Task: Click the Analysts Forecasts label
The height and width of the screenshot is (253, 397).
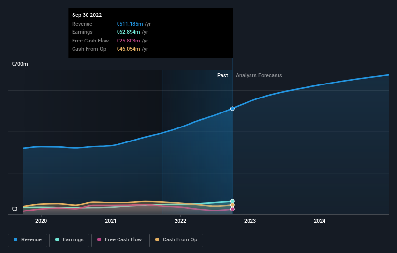Action: 259,76
